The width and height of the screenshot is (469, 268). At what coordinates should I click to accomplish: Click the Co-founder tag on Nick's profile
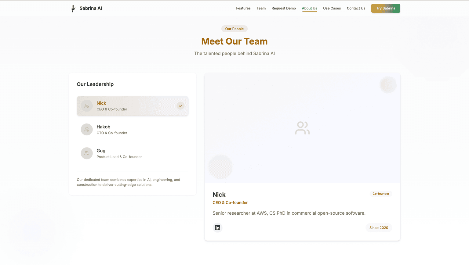381,194
